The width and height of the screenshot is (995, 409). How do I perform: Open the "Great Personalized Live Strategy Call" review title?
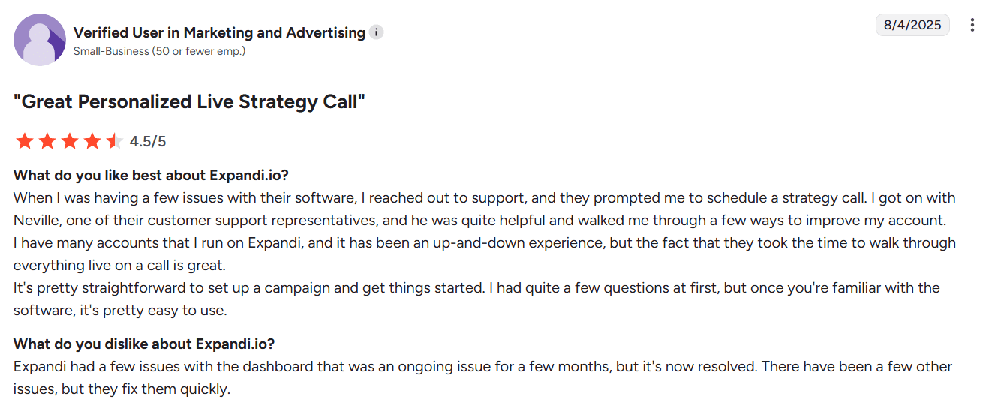point(189,102)
